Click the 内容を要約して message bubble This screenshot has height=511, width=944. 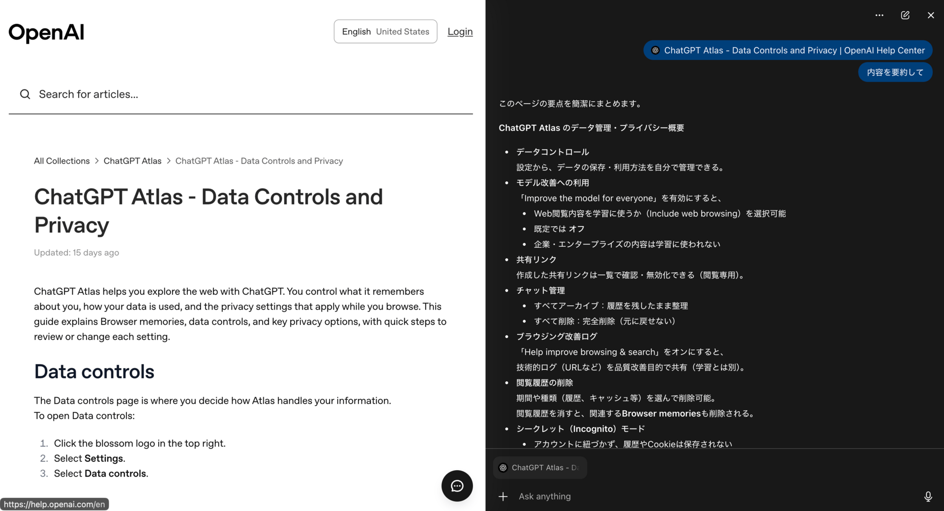(x=895, y=72)
